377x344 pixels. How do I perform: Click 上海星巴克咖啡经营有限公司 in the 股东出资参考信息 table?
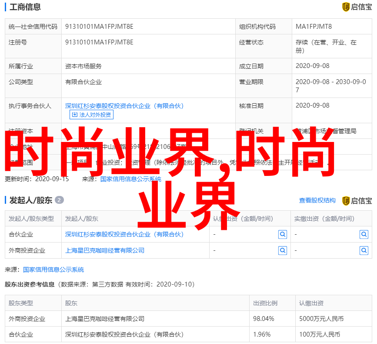105,319
